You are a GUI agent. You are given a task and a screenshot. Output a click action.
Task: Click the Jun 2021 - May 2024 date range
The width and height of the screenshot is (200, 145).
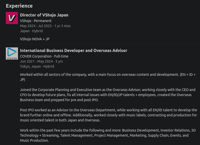coord(36,61)
